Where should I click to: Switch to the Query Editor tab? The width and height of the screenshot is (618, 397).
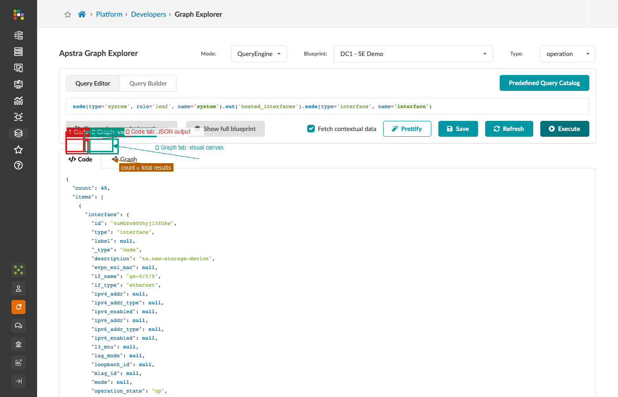[93, 83]
